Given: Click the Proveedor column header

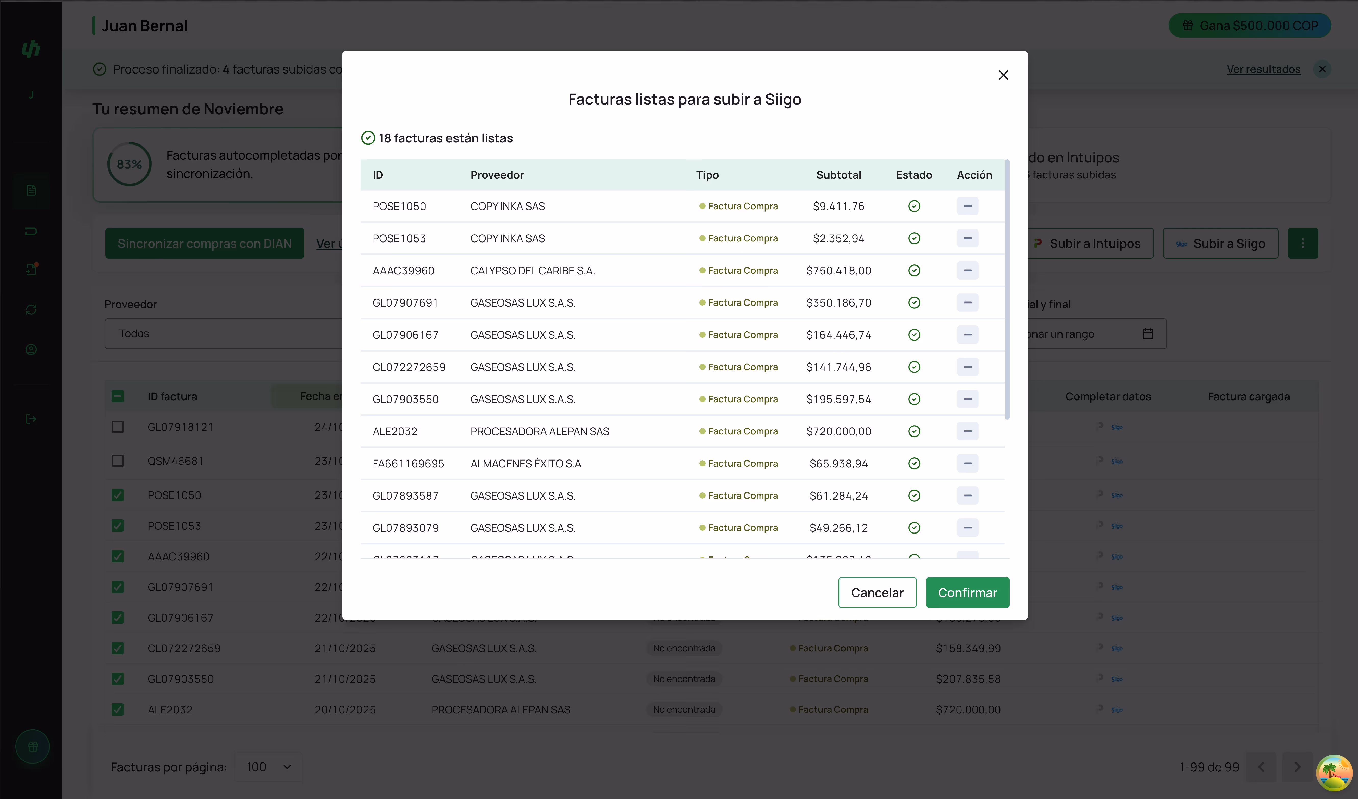Looking at the screenshot, I should 497,175.
